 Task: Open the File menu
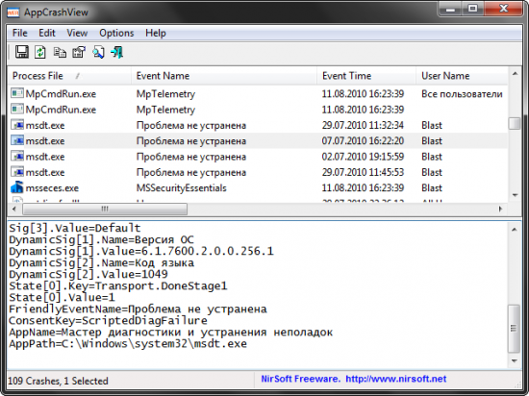point(20,33)
